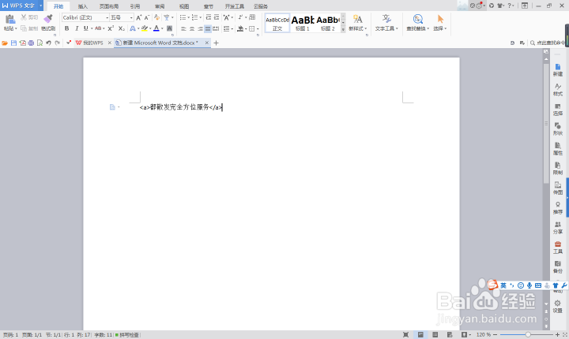Switch to the 引用 References tab
This screenshot has height=339, width=569.
135,6
